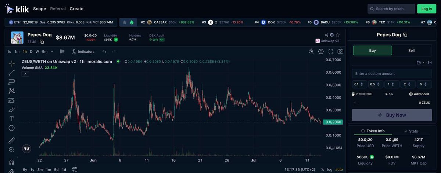Undo the last chart action

click(x=104, y=52)
